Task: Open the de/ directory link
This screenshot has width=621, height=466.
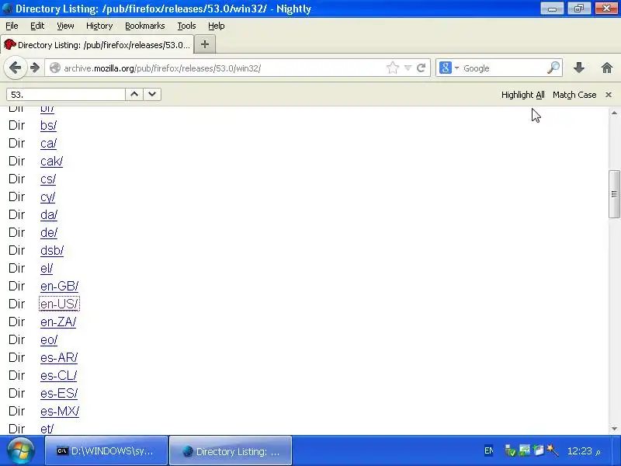Action: [49, 232]
